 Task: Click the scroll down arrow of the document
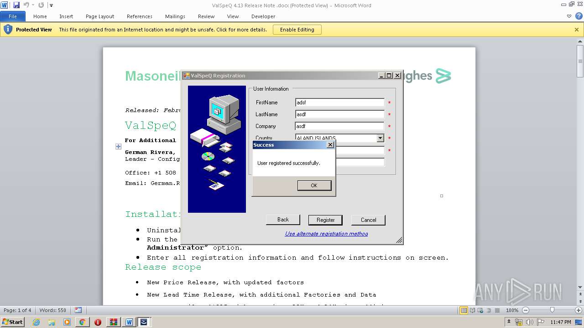580,287
